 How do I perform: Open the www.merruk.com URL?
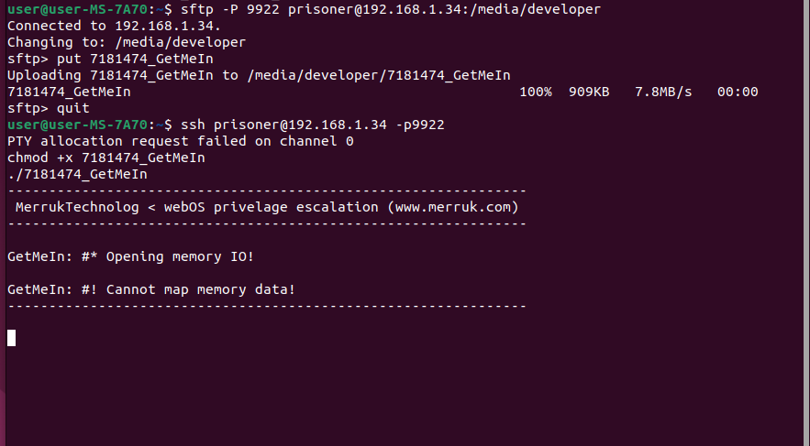click(x=453, y=207)
